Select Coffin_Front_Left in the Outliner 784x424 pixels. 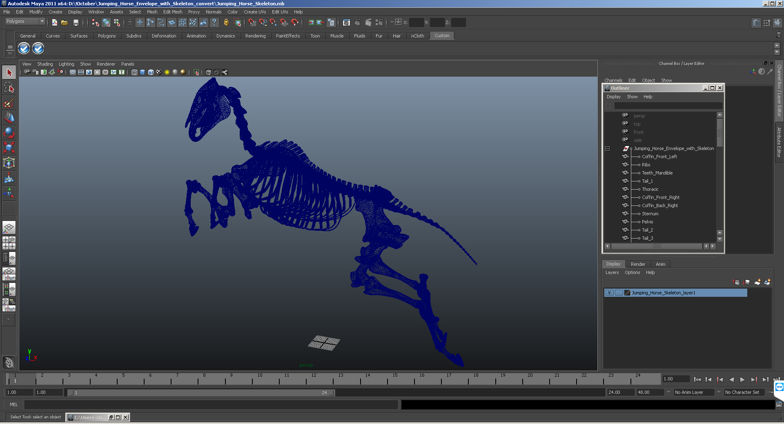coord(659,157)
